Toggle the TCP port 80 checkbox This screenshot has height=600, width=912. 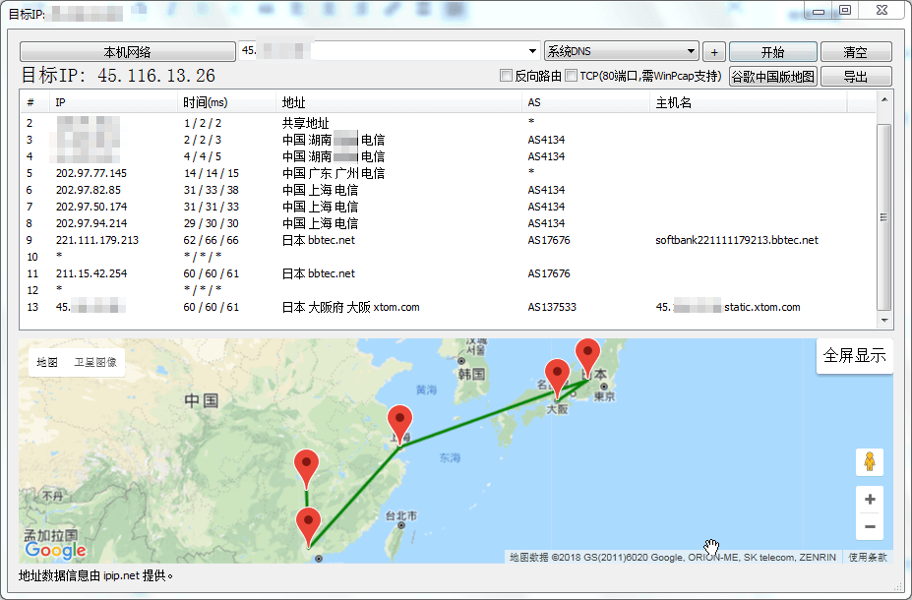571,76
